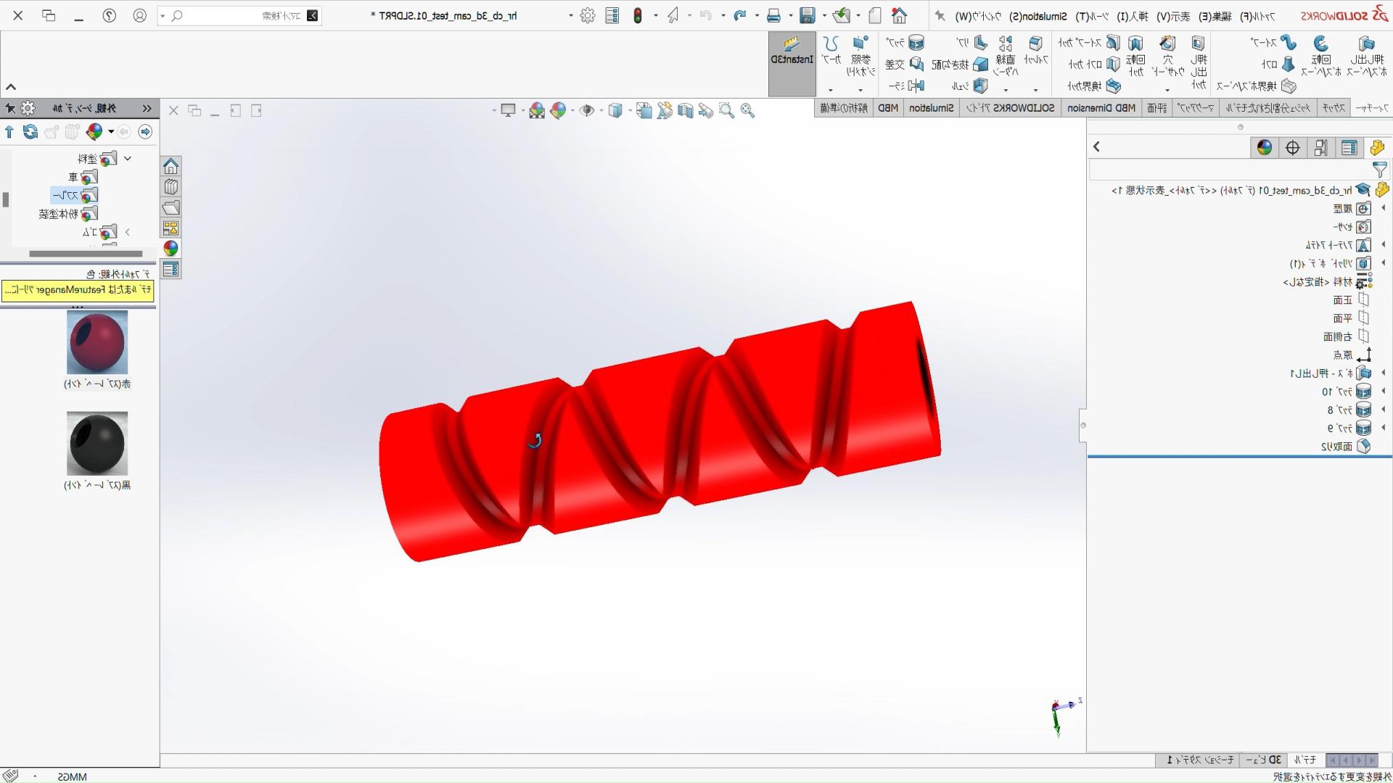The height and width of the screenshot is (783, 1393).
Task: Select the 面取り2 feature in tree
Action: point(1346,447)
